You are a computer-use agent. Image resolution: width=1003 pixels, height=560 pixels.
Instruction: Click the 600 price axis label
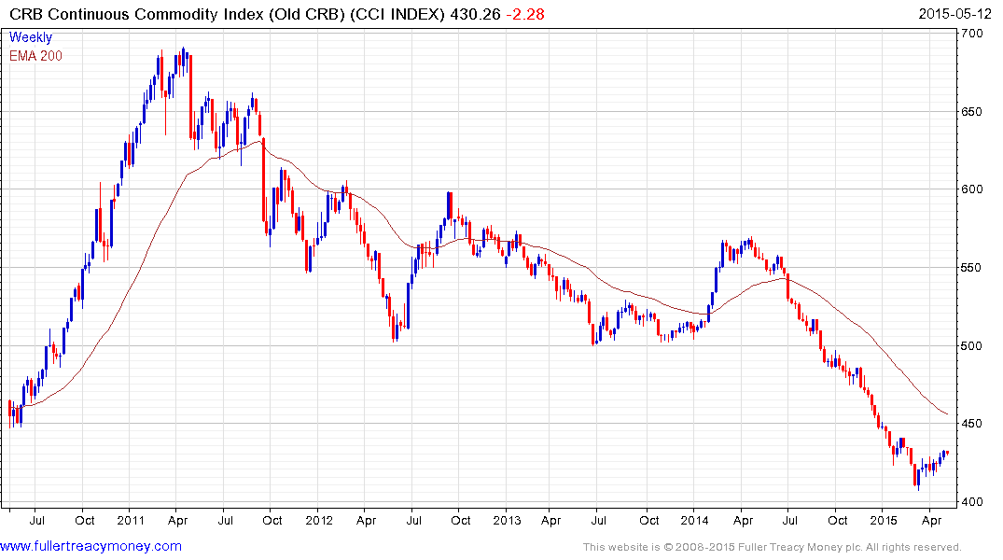coord(971,189)
